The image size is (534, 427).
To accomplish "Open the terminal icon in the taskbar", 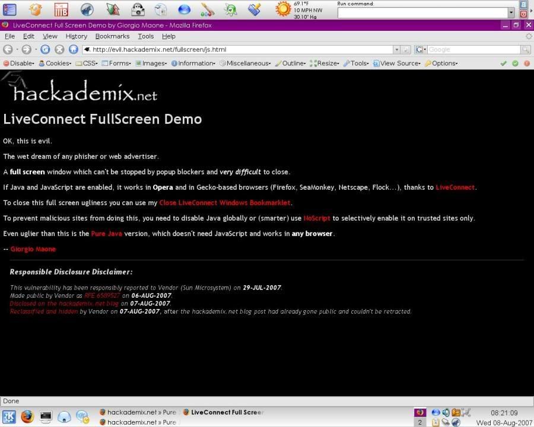I will pos(46,416).
